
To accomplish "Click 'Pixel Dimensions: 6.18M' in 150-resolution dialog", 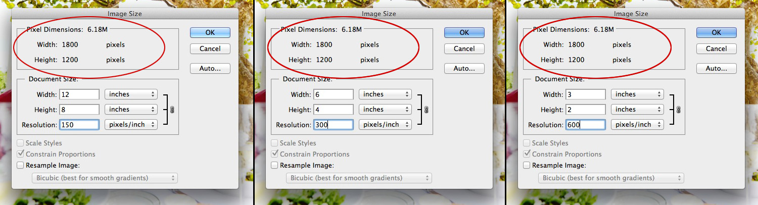I will [x=66, y=29].
